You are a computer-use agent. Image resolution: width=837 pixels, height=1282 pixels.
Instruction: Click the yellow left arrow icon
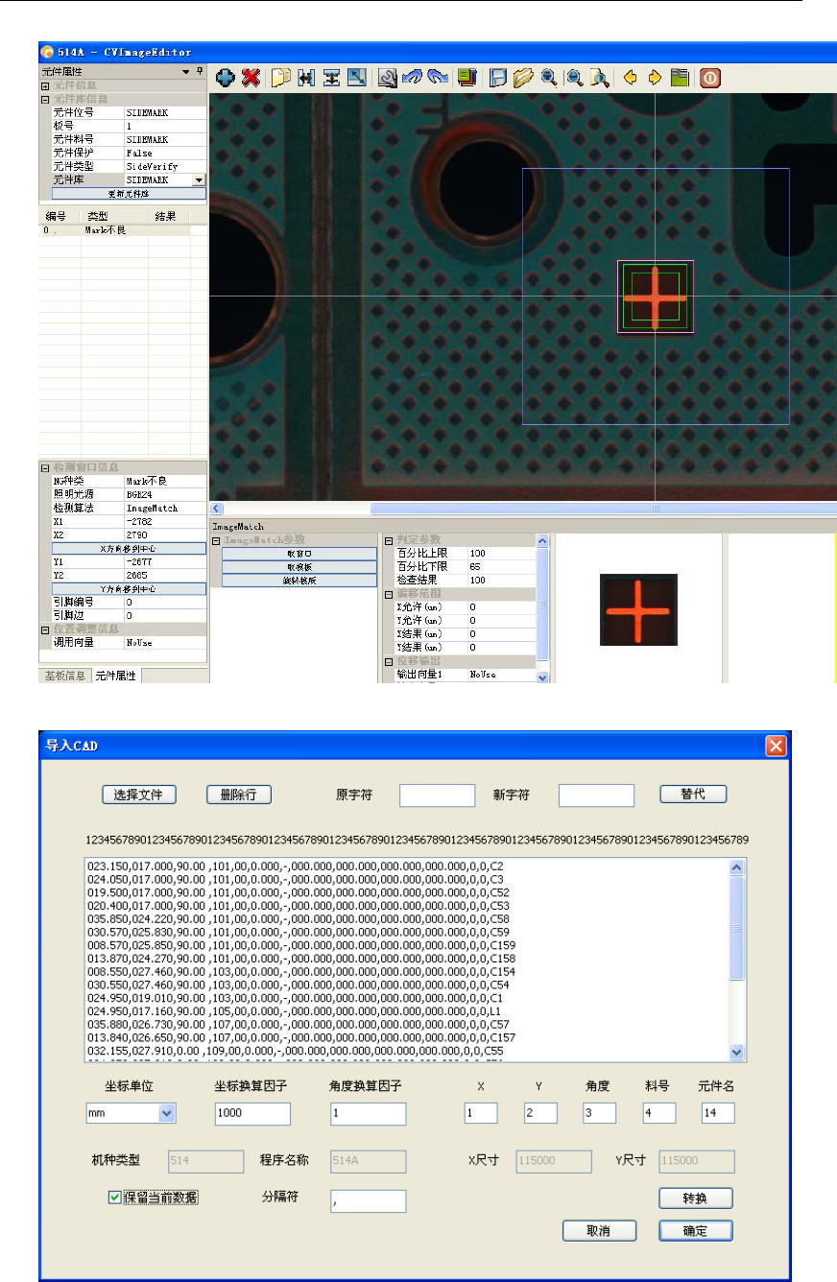pos(631,78)
